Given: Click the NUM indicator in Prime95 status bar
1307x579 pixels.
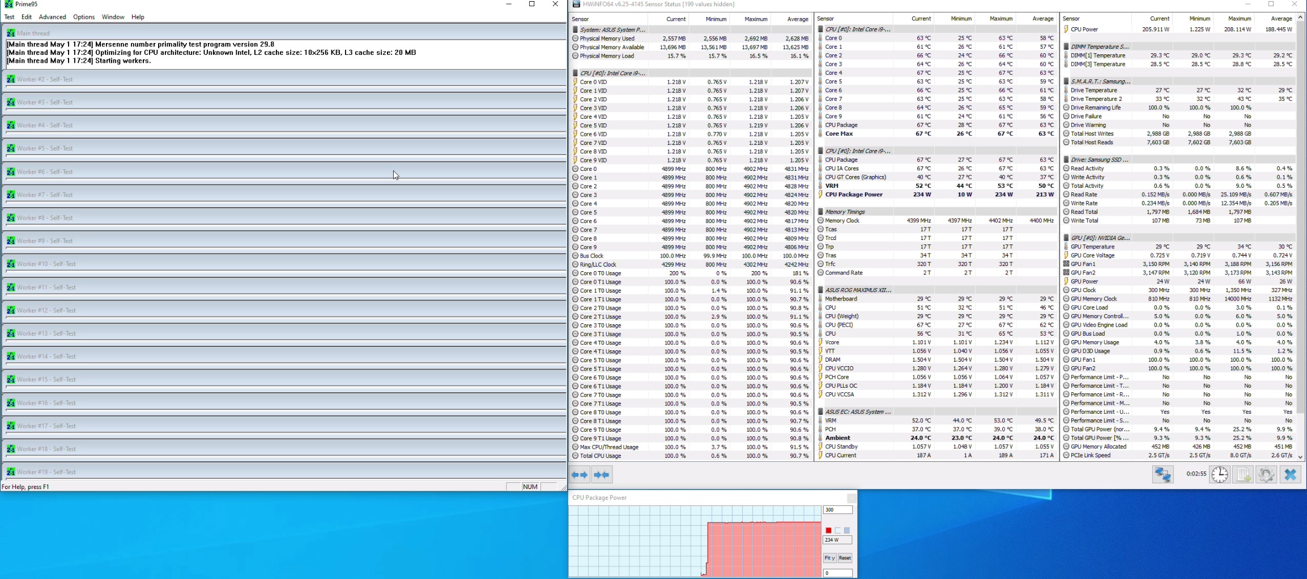Looking at the screenshot, I should [530, 487].
